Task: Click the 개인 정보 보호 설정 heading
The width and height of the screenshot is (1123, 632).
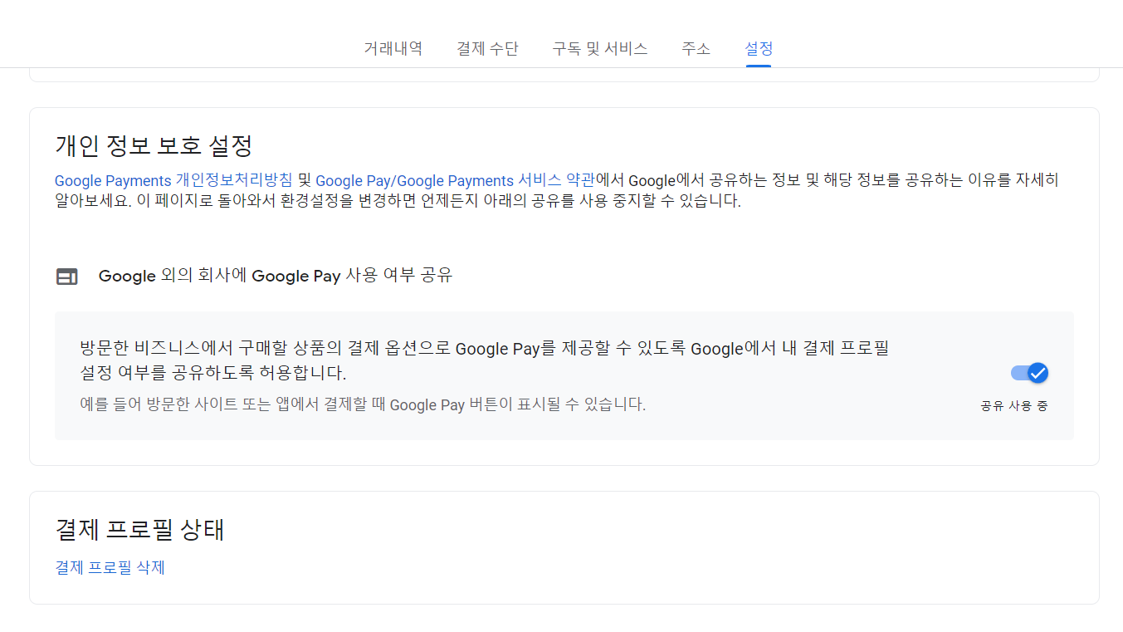Action: [x=154, y=145]
